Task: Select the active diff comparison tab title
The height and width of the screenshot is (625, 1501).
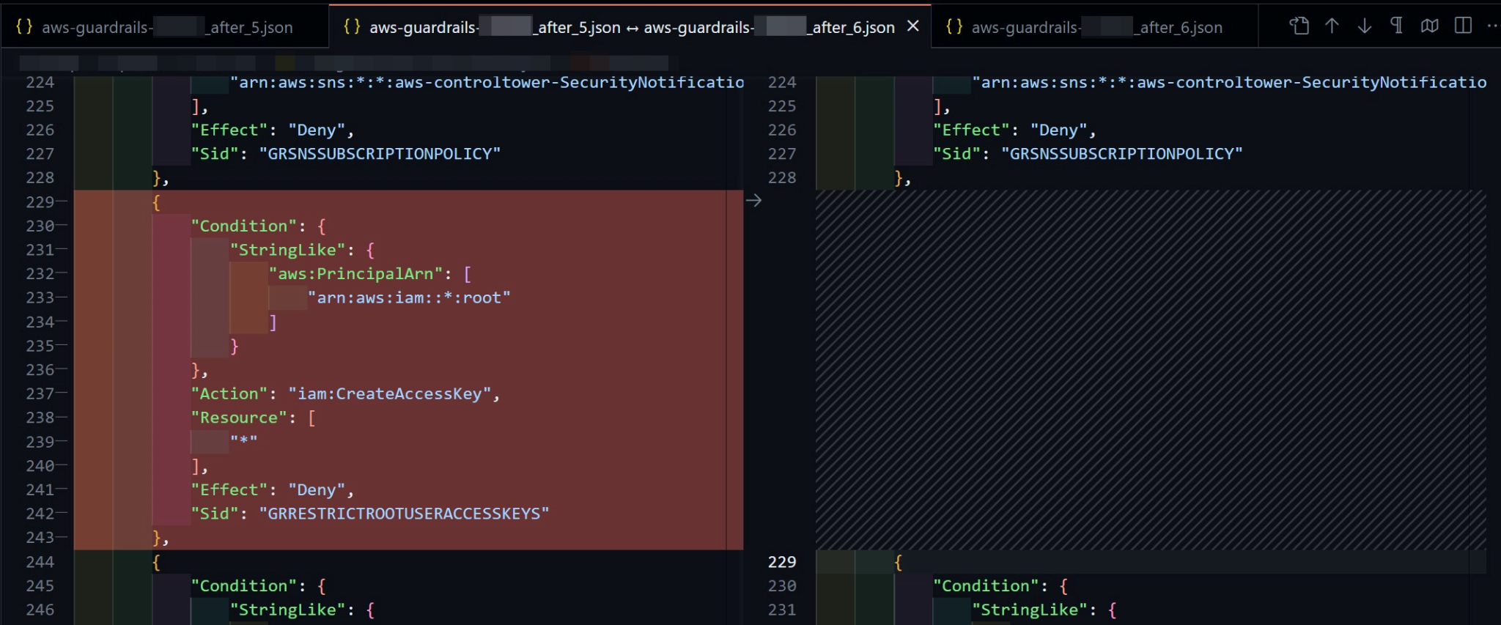Action: pos(631,28)
